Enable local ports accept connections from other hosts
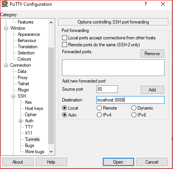The height and width of the screenshot is (169, 173). coord(64,38)
